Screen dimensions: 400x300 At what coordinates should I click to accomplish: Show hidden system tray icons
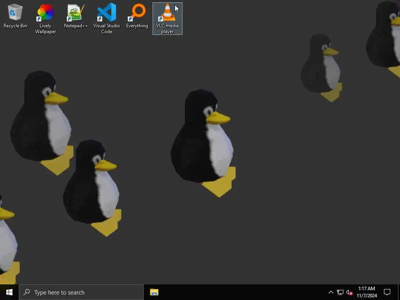[x=330, y=292]
